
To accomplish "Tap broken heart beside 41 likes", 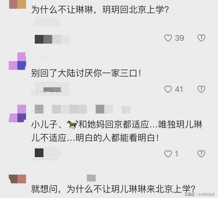I will [x=201, y=89].
